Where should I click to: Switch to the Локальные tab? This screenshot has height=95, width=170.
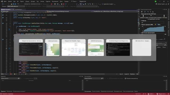[x=10, y=91]
